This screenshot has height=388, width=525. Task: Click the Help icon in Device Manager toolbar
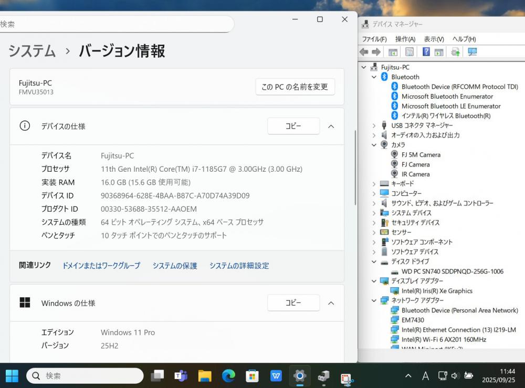click(426, 52)
